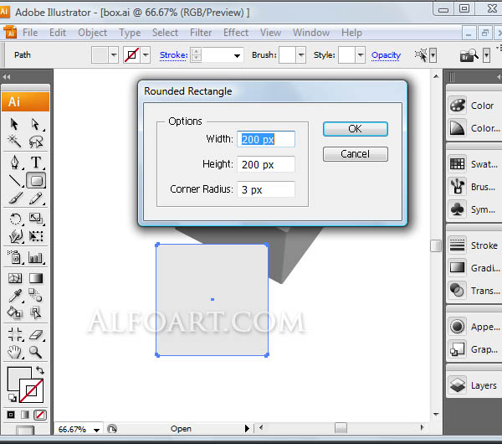Open the Object menu
Viewport: 502px width, 444px height.
(92, 33)
